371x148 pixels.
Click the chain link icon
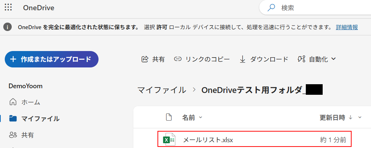coord(178,59)
